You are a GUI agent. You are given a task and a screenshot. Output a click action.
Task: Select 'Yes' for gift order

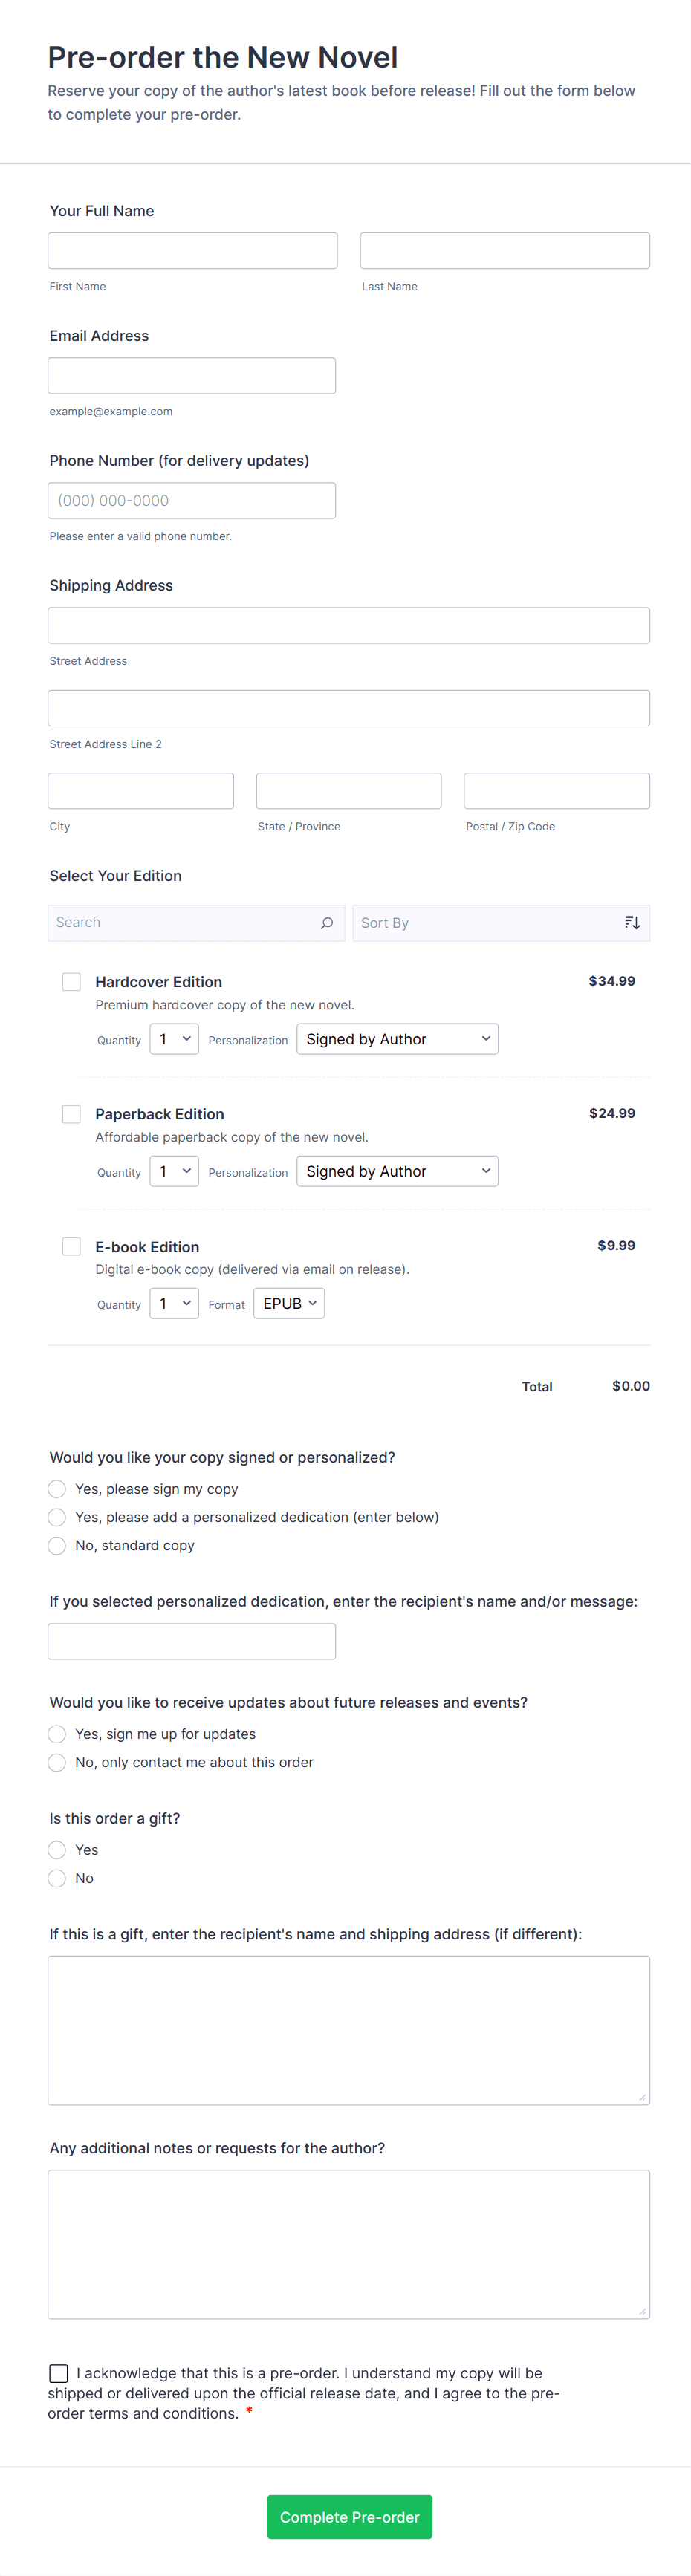[58, 1850]
